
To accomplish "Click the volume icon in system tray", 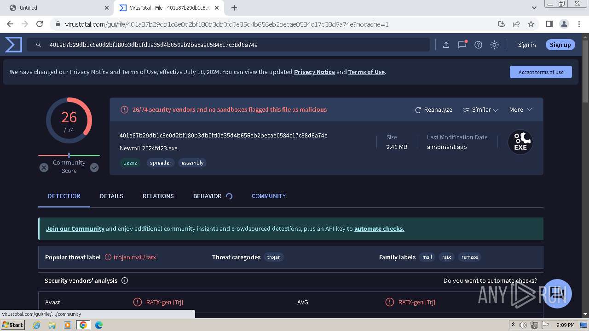I will click(523, 325).
